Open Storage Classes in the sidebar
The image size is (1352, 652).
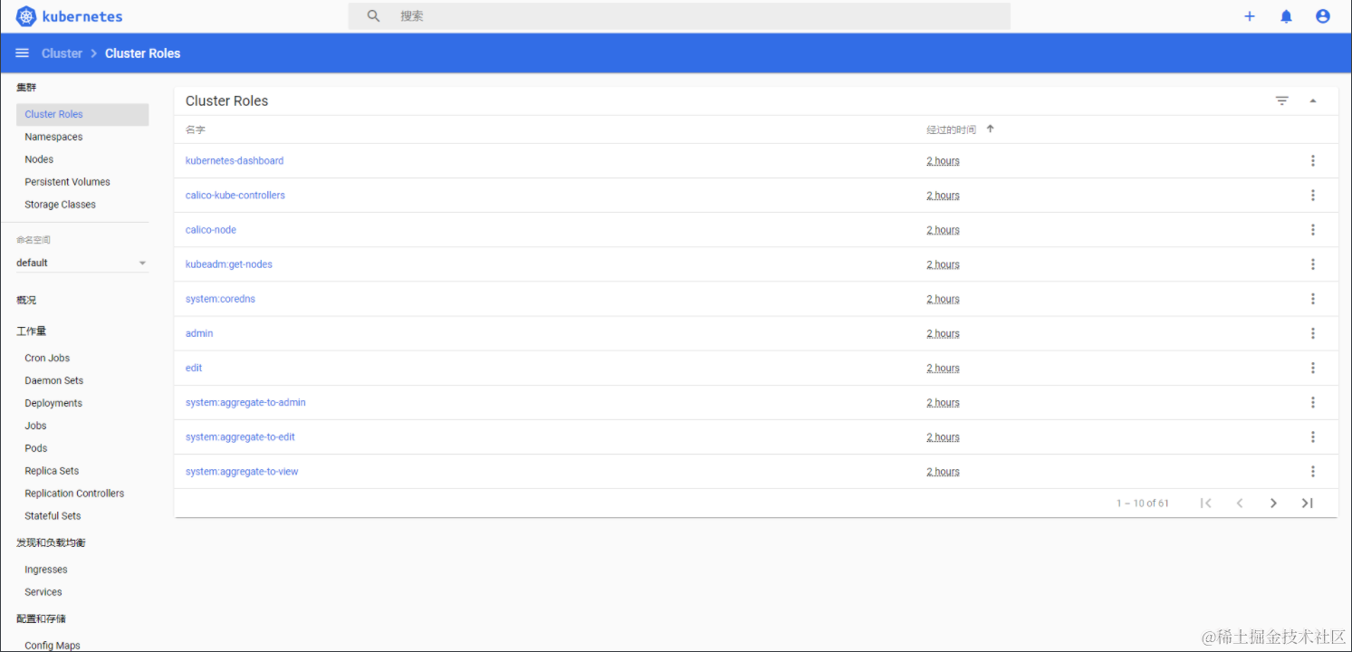tap(60, 205)
